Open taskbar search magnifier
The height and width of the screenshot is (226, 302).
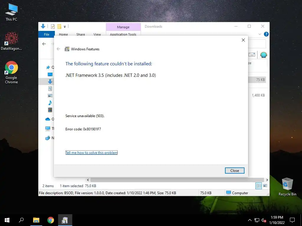21,220
